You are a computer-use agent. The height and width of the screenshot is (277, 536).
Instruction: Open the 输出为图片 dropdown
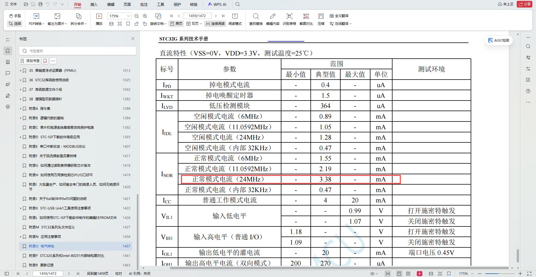coord(57,19)
